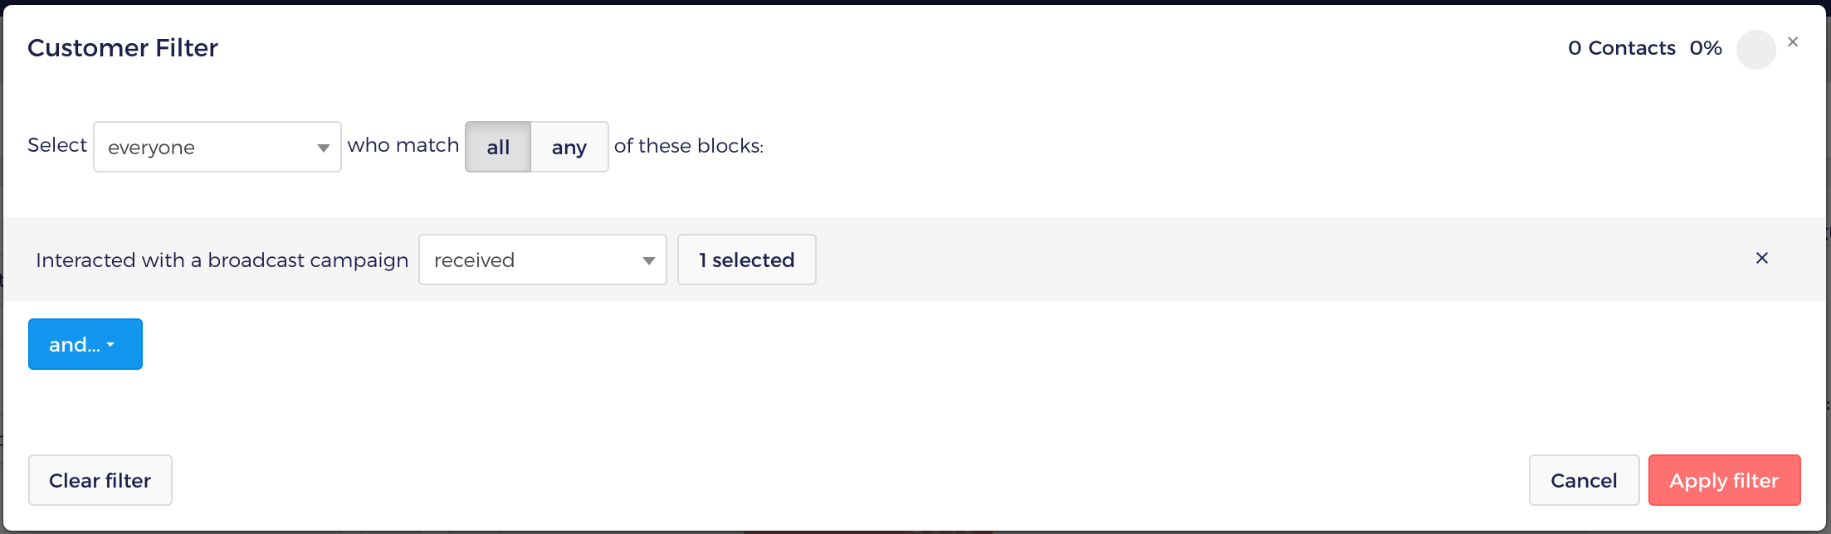Click the Apply filter button
This screenshot has height=534, width=1831.
coord(1724,480)
